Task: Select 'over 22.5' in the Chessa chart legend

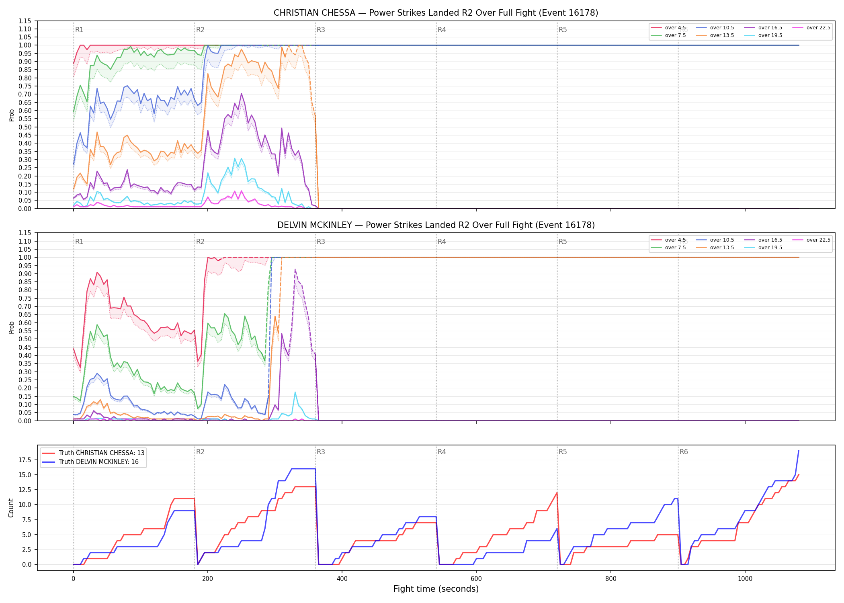Action: pos(811,28)
